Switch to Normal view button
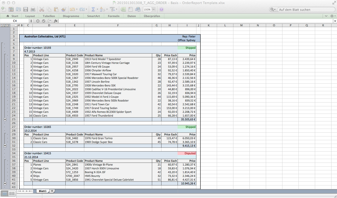The width and height of the screenshot is (337, 198). pyautogui.click(x=5, y=193)
